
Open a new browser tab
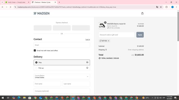59,2
